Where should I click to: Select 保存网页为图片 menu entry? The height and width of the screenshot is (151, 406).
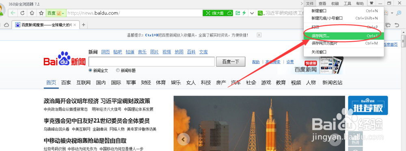point(344,43)
